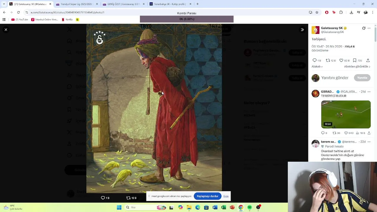Viewport: 377px width, 212px height.
Task: Go back with the browser back arrow
Action: 4,12
